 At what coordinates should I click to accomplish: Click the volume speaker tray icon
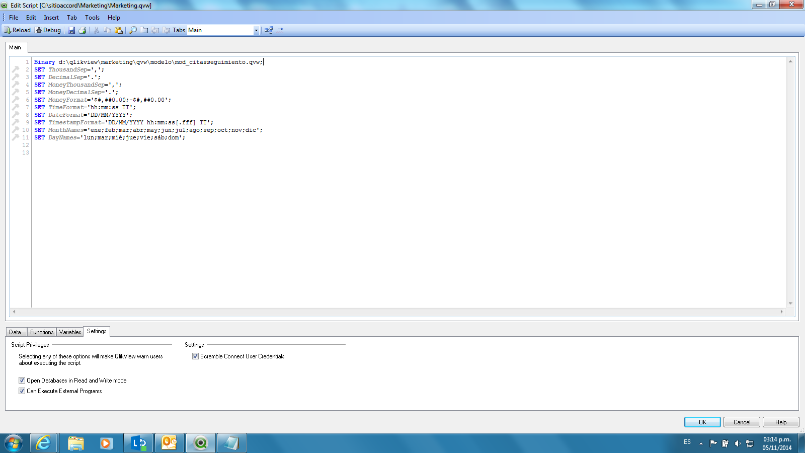(738, 443)
